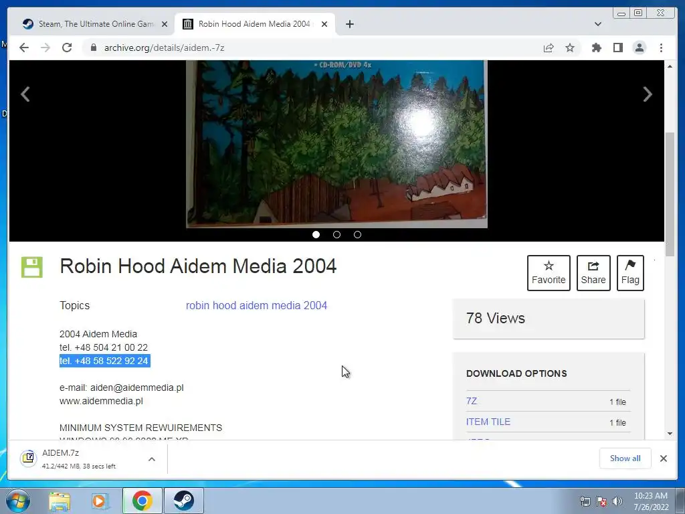Click the Share button for this item
685x514 pixels.
593,273
